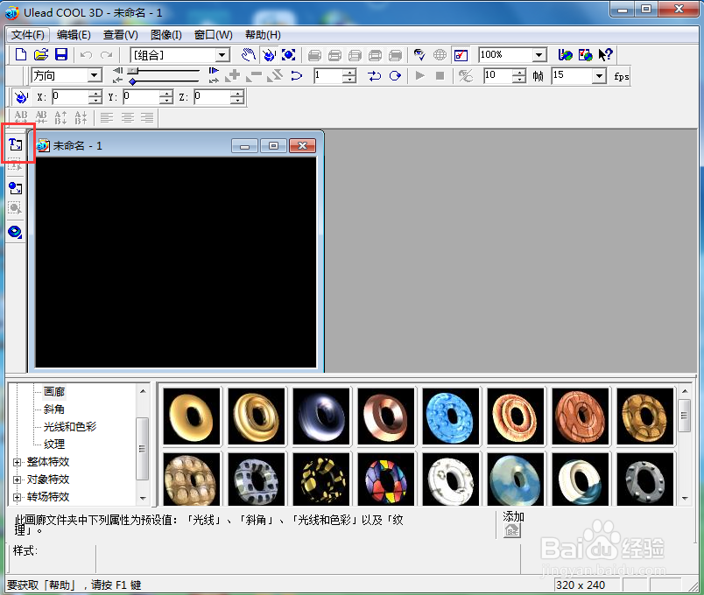Click the blue keyframe diamond marker
This screenshot has height=595, width=704.
pyautogui.click(x=132, y=81)
